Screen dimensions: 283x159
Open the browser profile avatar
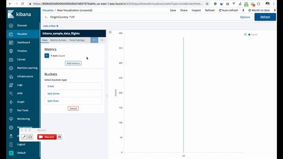click(x=268, y=4)
